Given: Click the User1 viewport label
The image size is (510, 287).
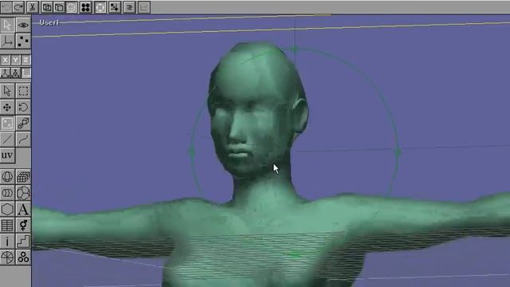Looking at the screenshot, I should (49, 22).
